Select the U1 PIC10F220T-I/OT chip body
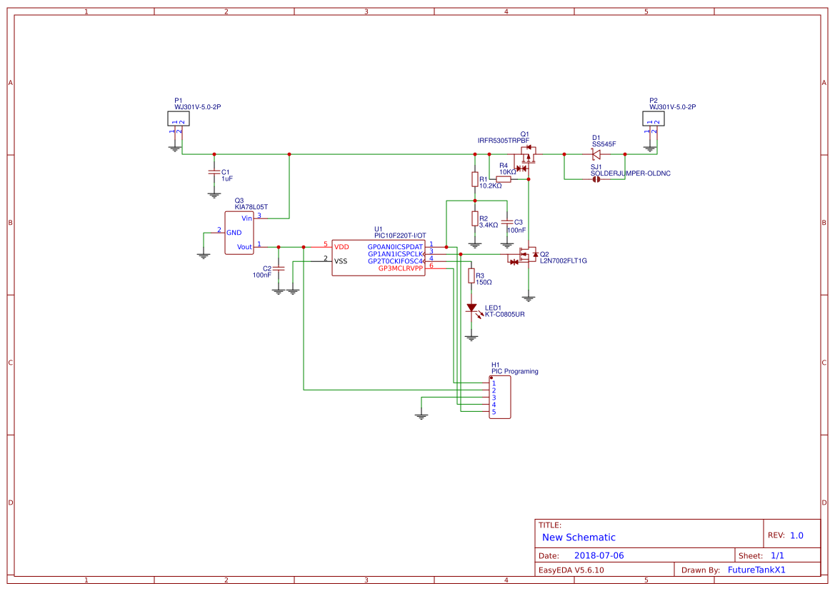Screen dimensions: 835x591 click(x=379, y=258)
